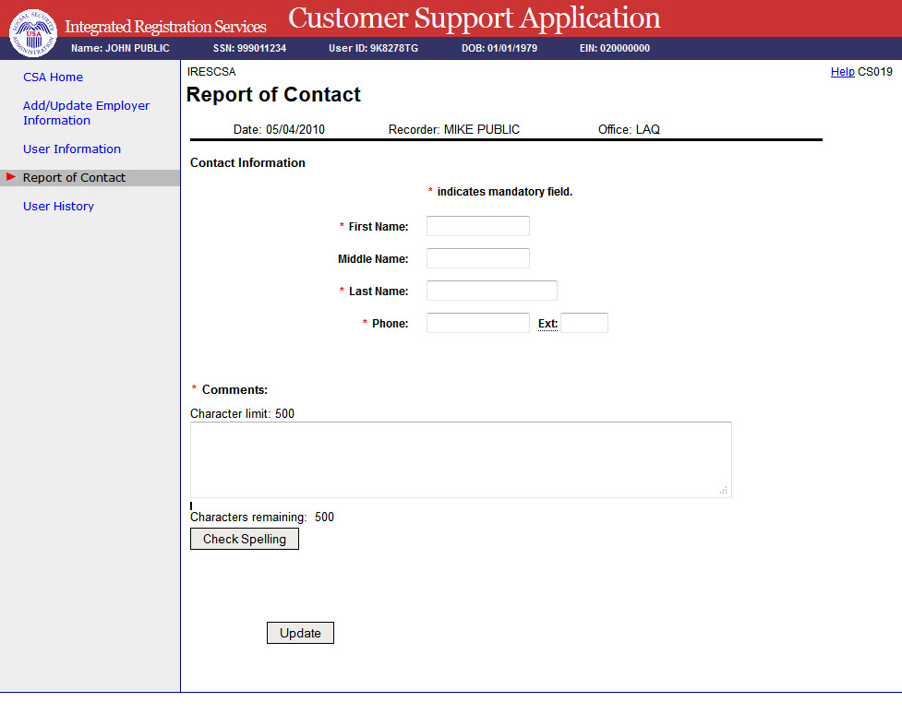Click the Check Spelling button
The width and height of the screenshot is (902, 726).
(x=245, y=539)
